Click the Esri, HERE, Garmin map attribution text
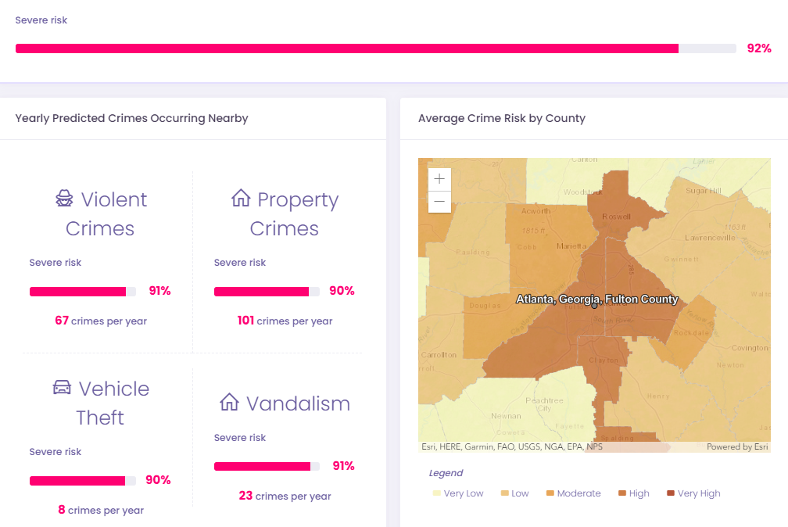The height and width of the screenshot is (527, 788). pos(511,446)
